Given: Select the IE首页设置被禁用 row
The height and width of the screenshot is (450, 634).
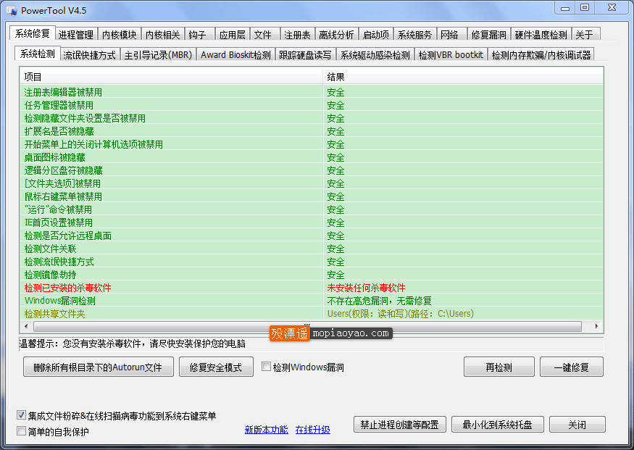Looking at the screenshot, I should pyautogui.click(x=312, y=222).
